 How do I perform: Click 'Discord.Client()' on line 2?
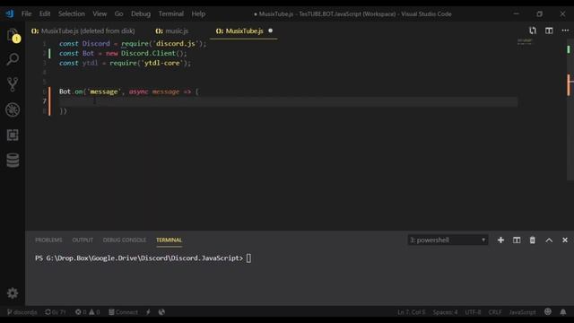point(153,54)
